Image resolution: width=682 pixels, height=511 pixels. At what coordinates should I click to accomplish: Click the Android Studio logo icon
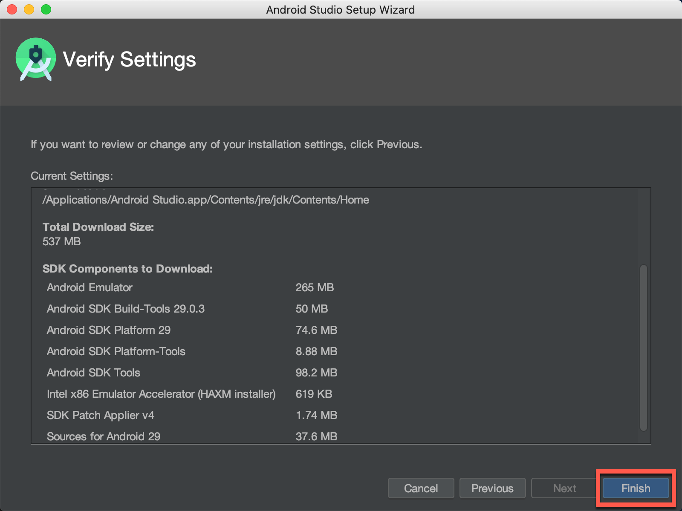[36, 60]
